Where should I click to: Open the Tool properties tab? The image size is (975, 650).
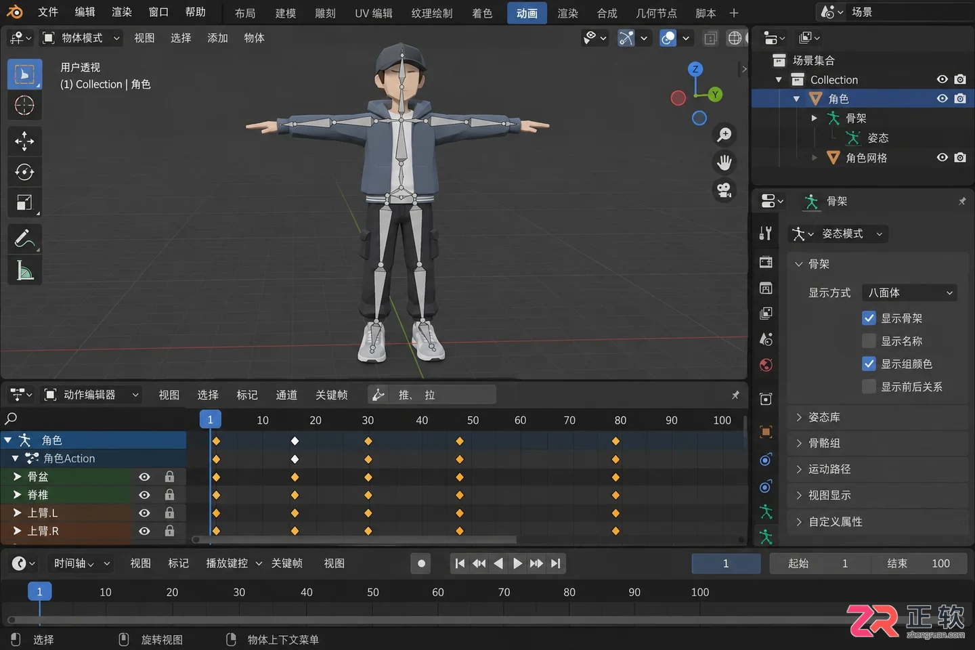point(766,234)
